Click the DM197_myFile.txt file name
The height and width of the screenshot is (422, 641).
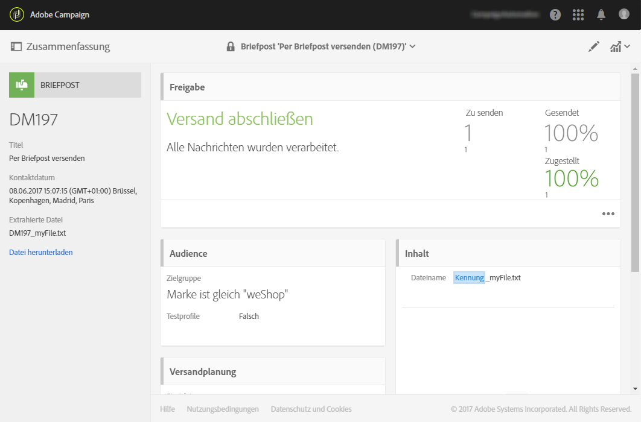point(37,233)
